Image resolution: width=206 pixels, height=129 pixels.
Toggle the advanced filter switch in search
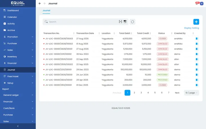click(x=125, y=21)
